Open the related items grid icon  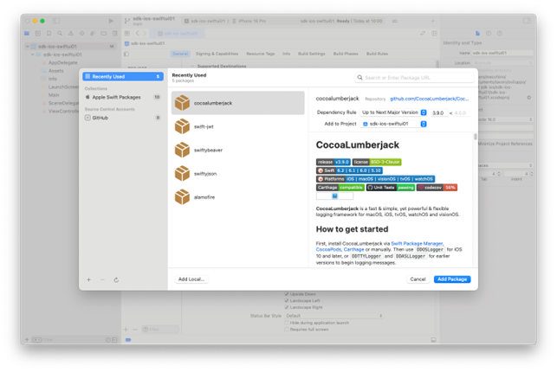[x=127, y=34]
